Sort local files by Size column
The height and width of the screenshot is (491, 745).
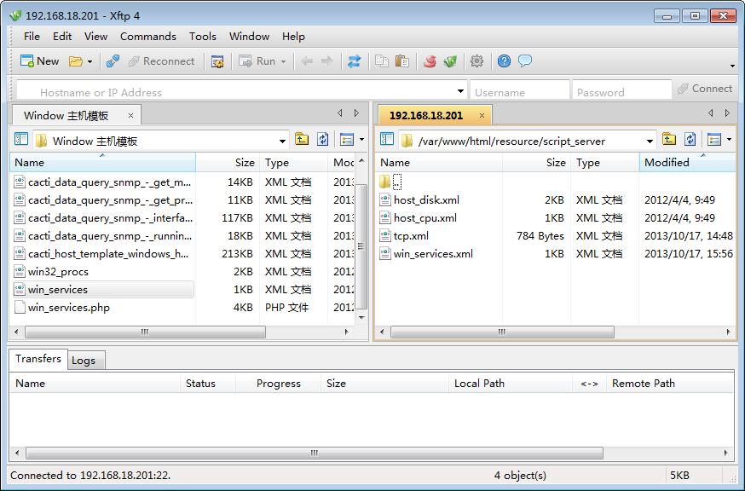point(228,163)
